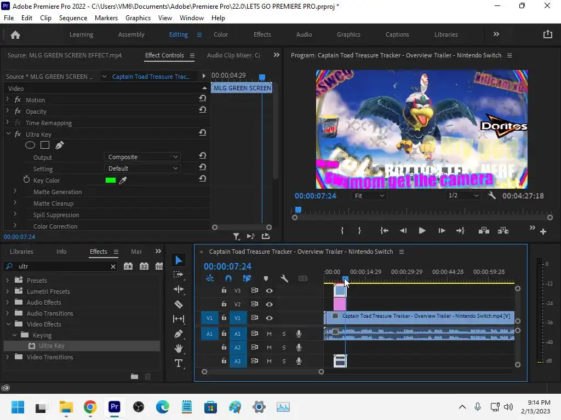Select the Razor tool
This screenshot has width=561, height=420.
point(178,304)
